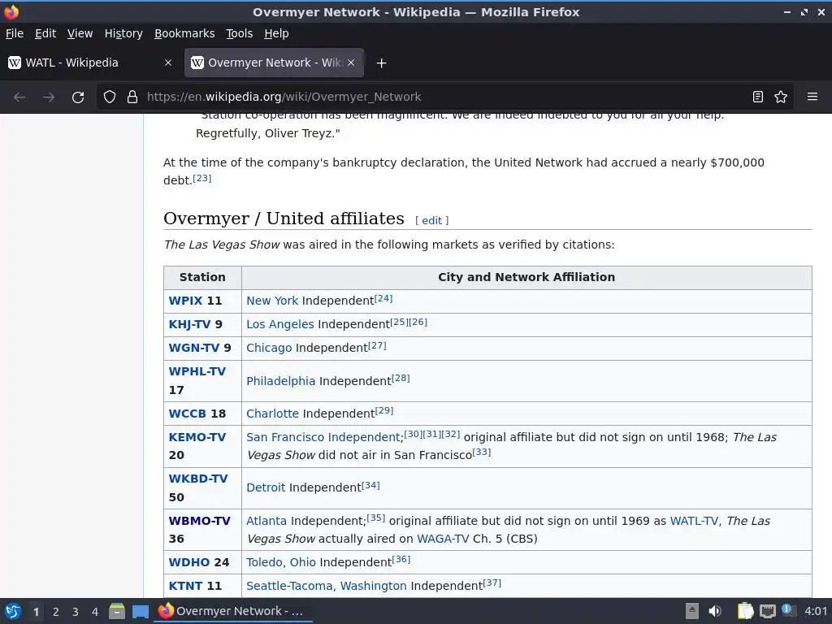Follow the Chicago link
Screen dimensions: 832x624
click(x=269, y=348)
